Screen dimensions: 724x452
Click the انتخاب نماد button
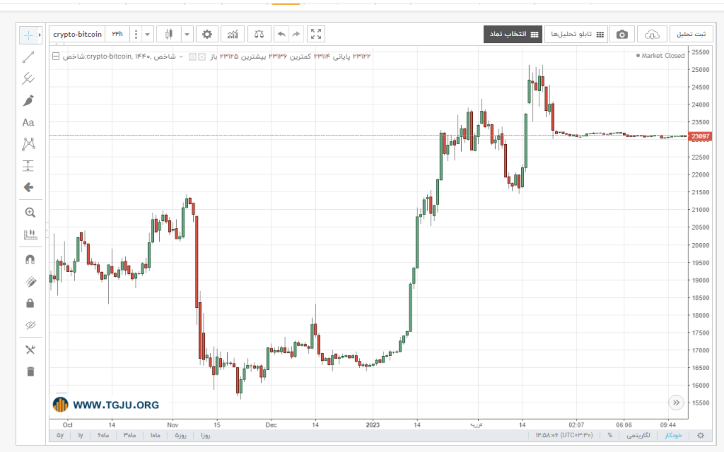click(513, 34)
